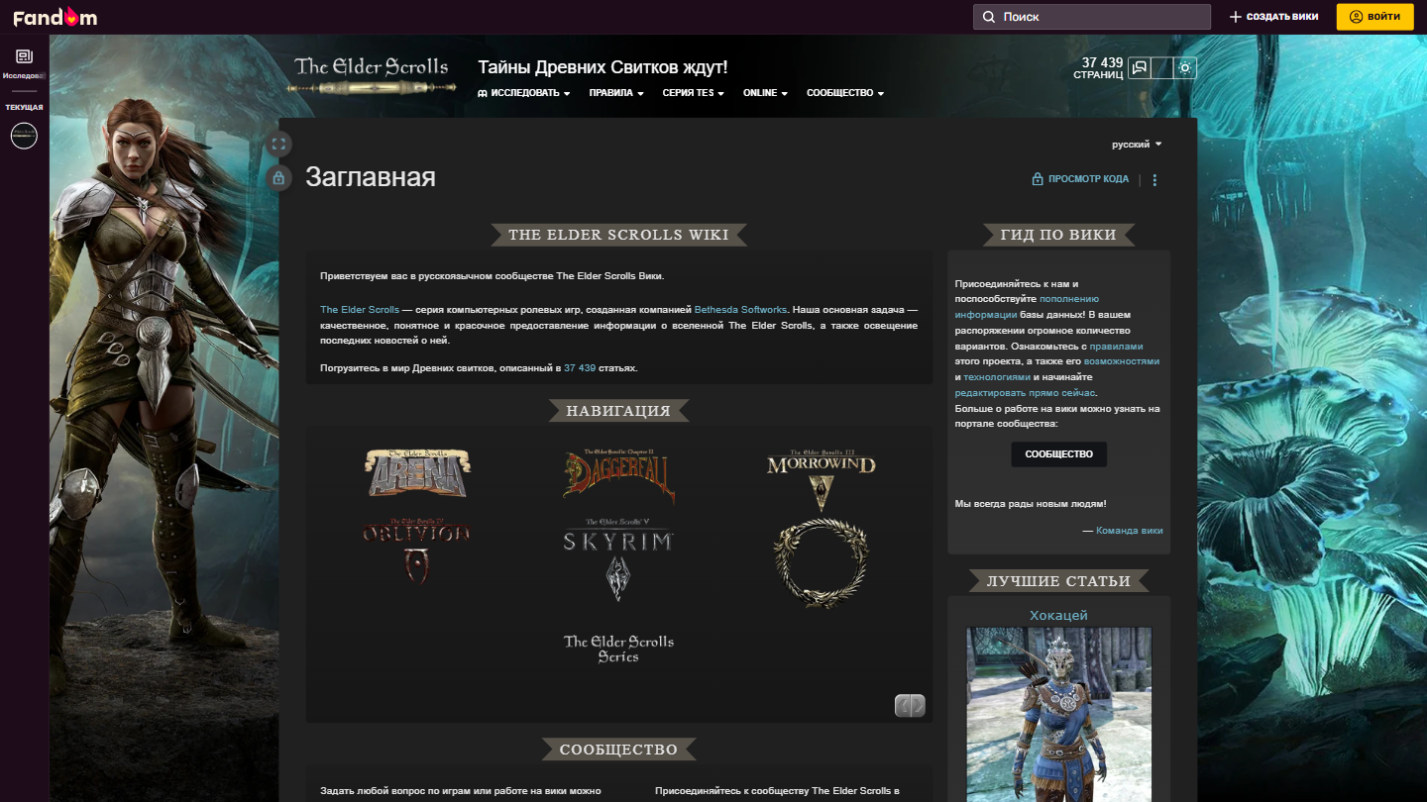
Task: Open the возможностями link
Action: tap(1122, 361)
